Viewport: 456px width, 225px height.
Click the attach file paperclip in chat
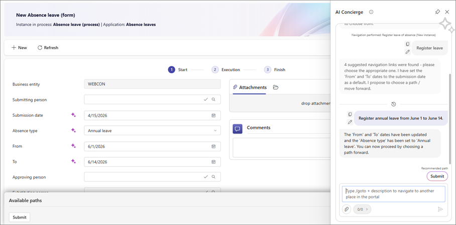(347, 209)
